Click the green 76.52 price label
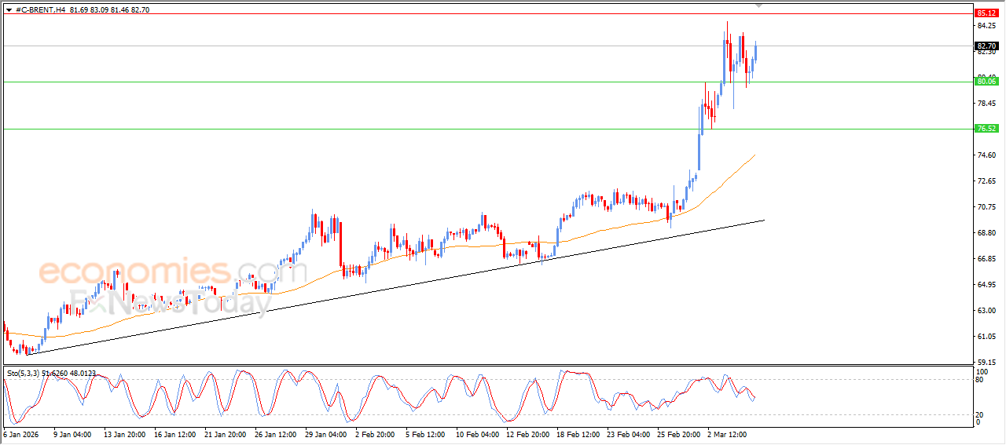Screen dimensions: 1006x445 point(986,129)
